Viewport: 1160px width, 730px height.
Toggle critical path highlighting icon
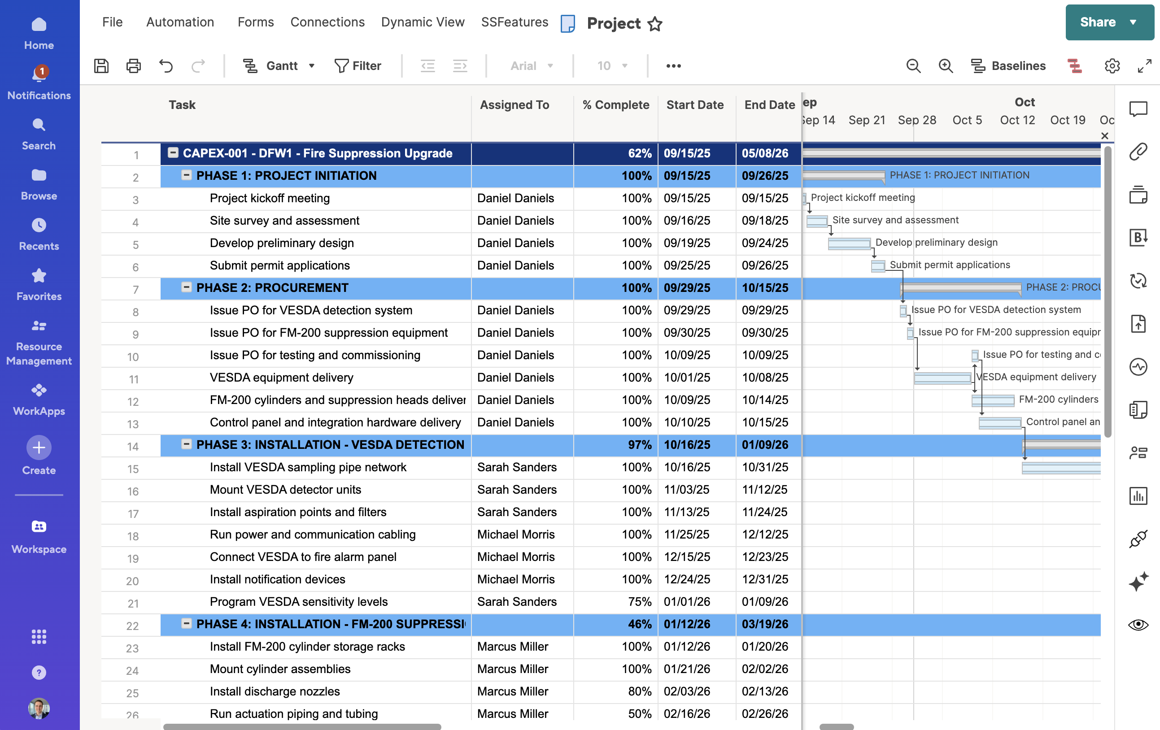point(1074,65)
